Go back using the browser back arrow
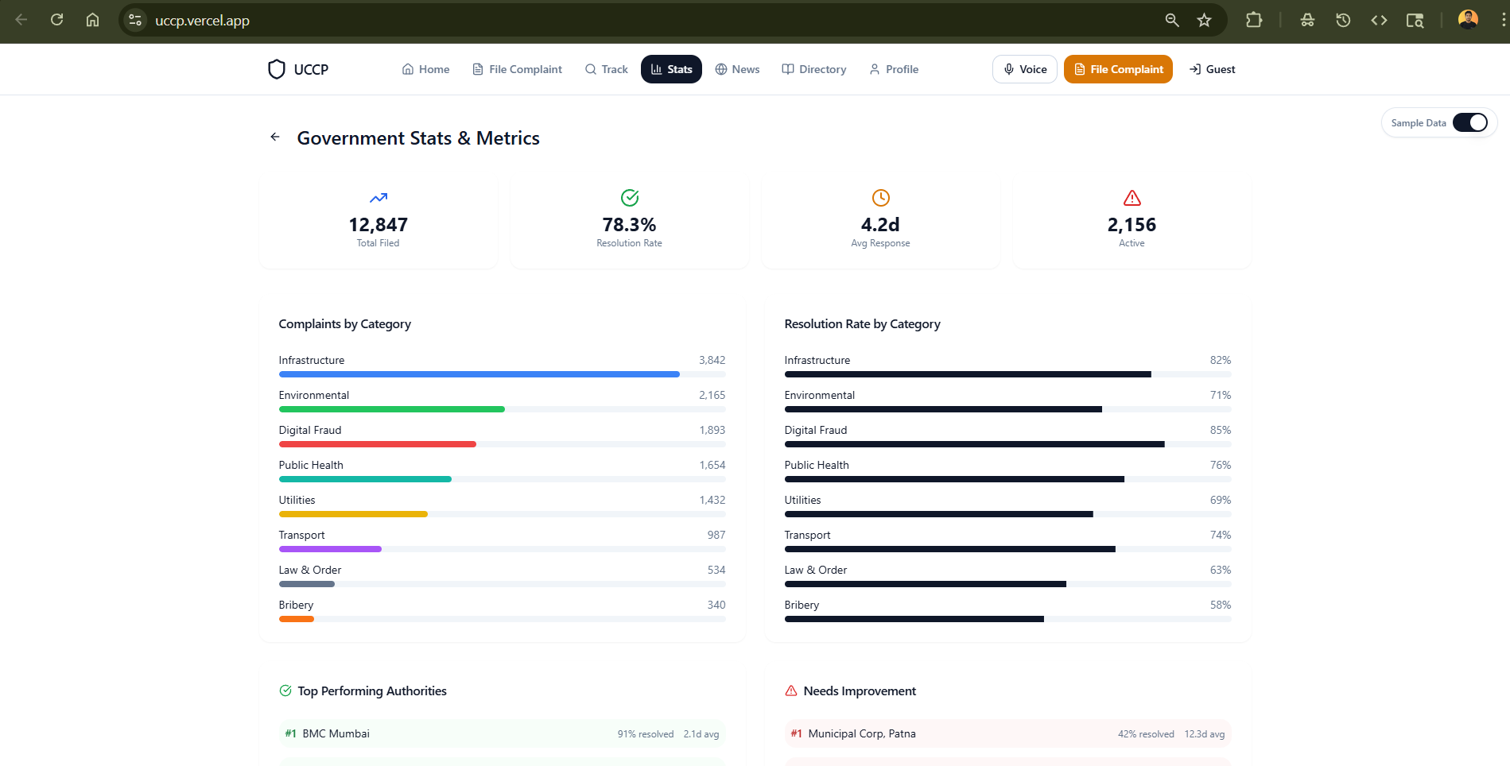Image resolution: width=1510 pixels, height=766 pixels. pyautogui.click(x=21, y=20)
